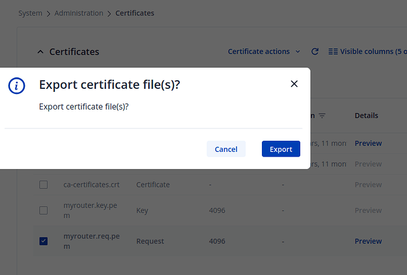Select the myrouter.key.pem checkbox

pyautogui.click(x=43, y=210)
